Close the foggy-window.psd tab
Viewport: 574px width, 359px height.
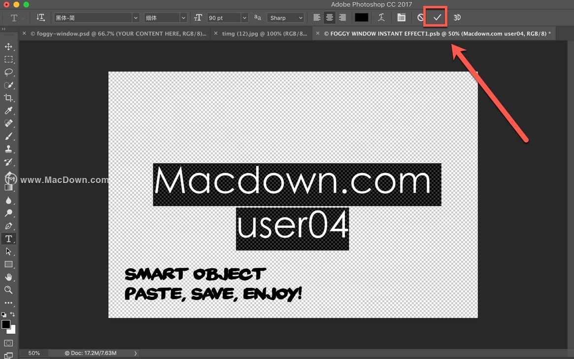24,34
